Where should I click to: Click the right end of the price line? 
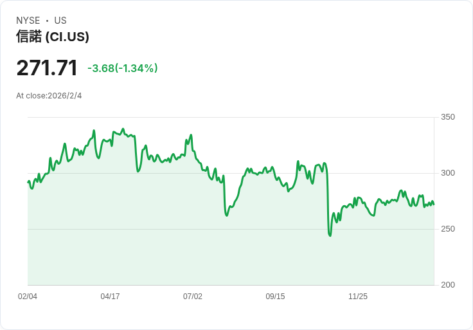coord(434,205)
